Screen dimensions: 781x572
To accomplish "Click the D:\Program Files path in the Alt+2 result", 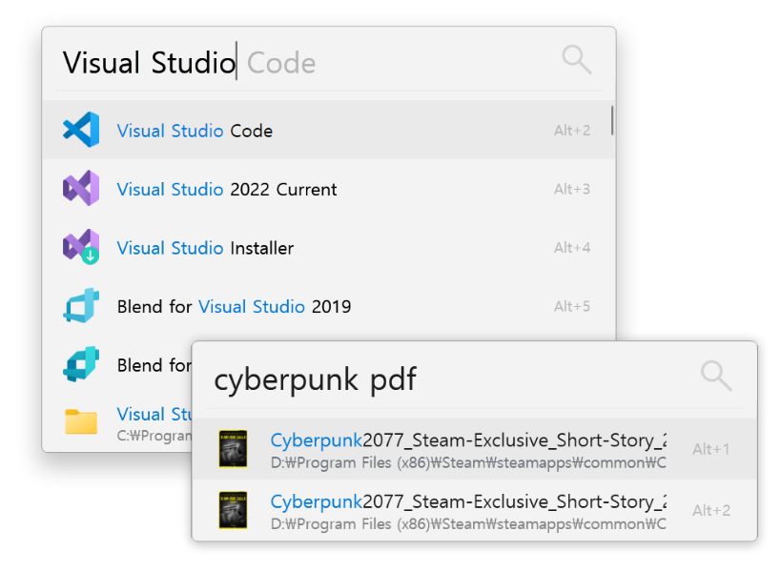I will 468,524.
